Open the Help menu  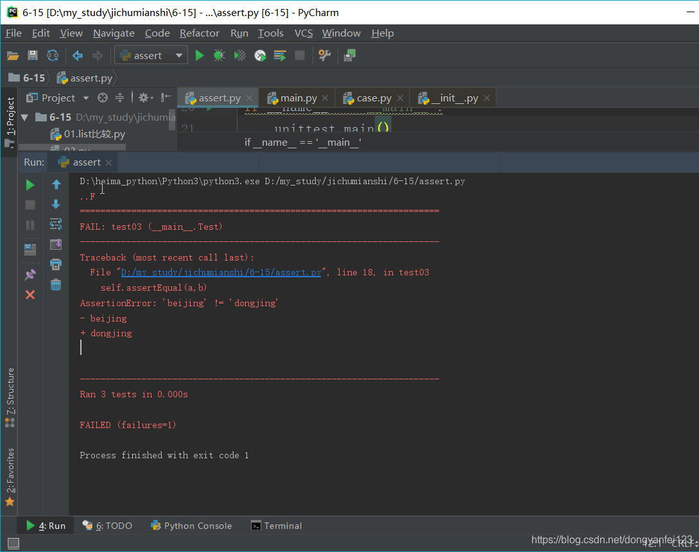click(x=383, y=33)
